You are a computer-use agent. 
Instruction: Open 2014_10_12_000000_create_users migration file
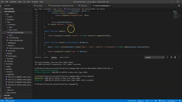click(20, 77)
